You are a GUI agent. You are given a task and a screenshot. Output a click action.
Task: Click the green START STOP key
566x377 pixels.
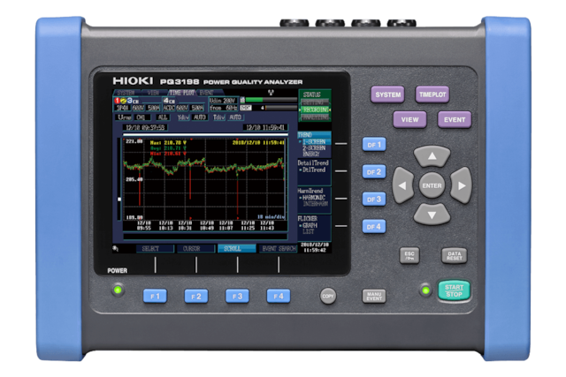pyautogui.click(x=454, y=290)
